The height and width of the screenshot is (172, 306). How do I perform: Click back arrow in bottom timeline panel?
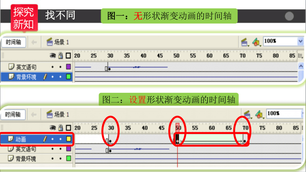tap(34, 114)
